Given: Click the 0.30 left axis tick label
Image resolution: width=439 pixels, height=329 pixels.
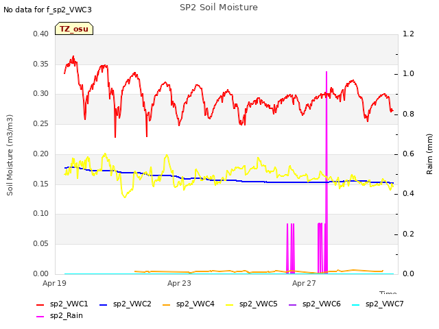Looking at the screenshot, I should (41, 94).
